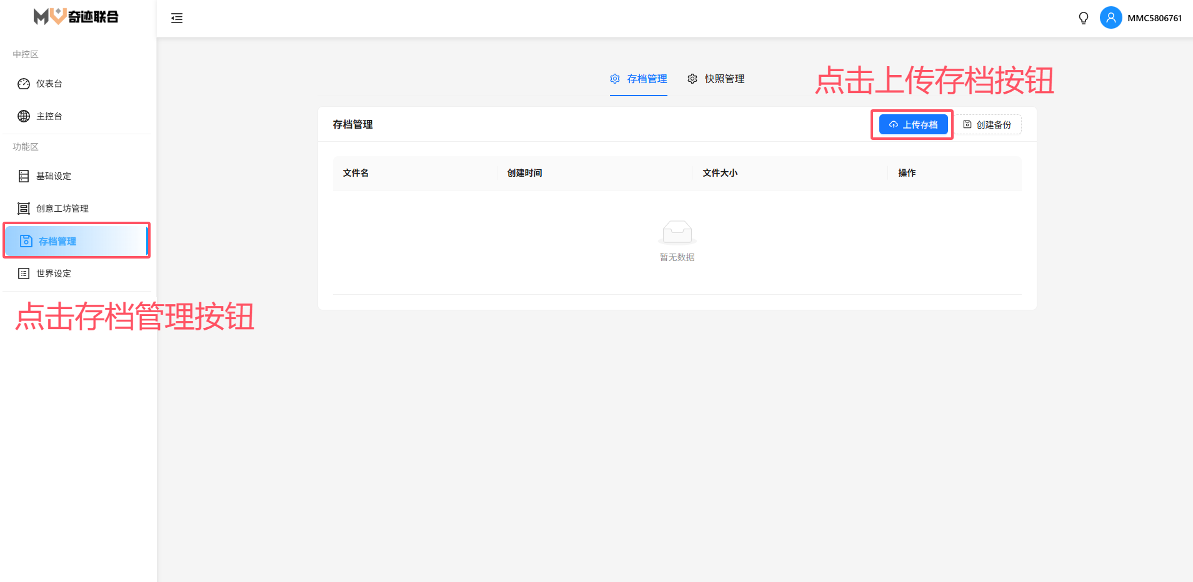Switch to the 快照管理 tab
The width and height of the screenshot is (1193, 582).
coord(716,79)
